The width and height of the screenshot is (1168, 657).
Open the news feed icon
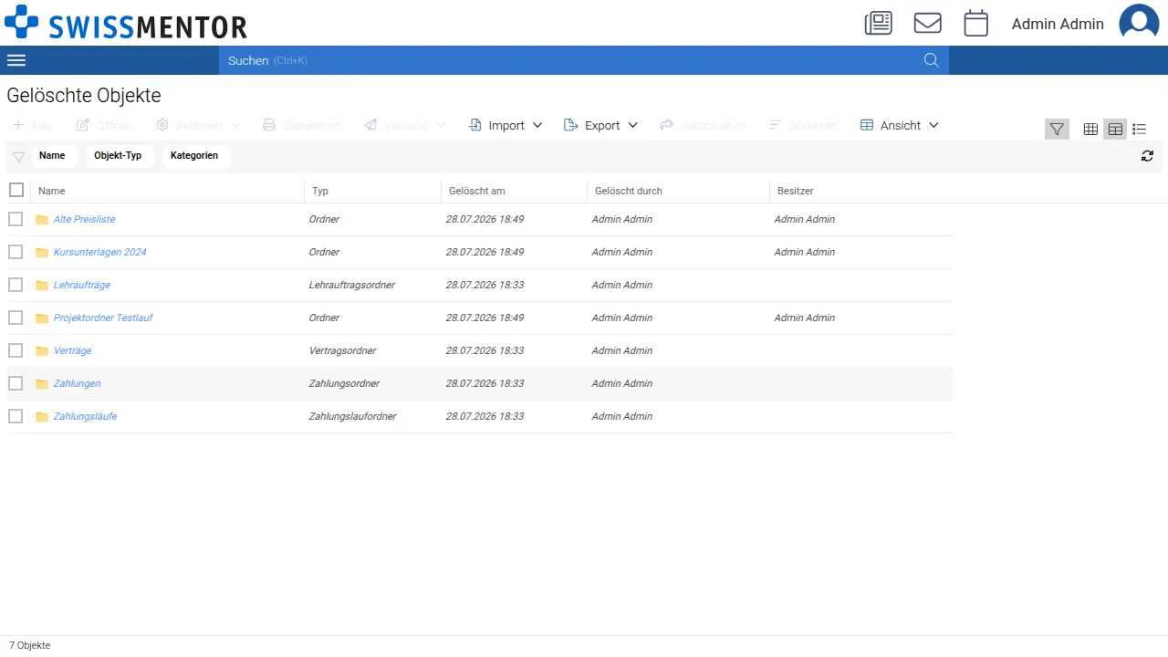click(x=879, y=24)
